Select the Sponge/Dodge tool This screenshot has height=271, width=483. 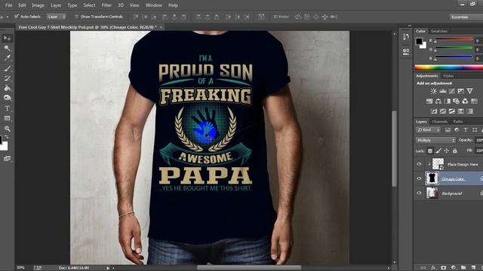pos(7,98)
